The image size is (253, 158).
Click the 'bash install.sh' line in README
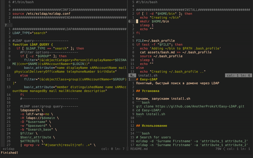[151, 114]
